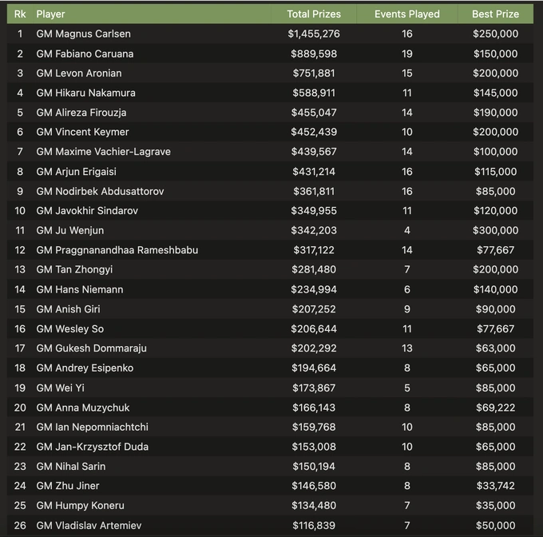The width and height of the screenshot is (543, 537).
Task: Select GM Vladislav Artemiev entry
Action: 85,525
